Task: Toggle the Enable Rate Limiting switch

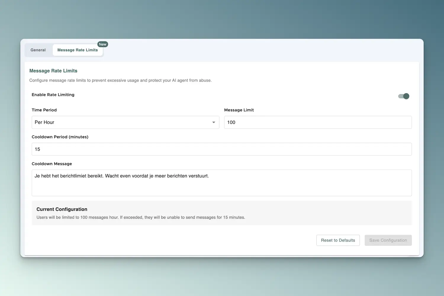Action: pos(404,96)
